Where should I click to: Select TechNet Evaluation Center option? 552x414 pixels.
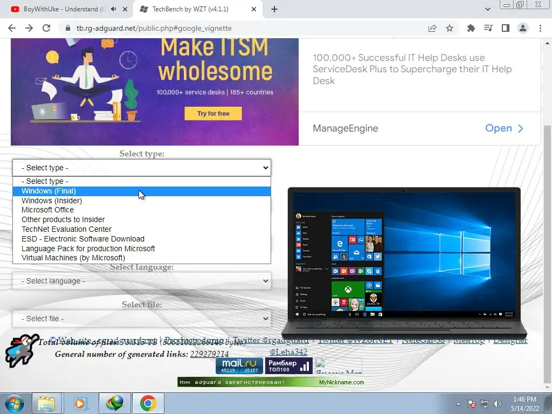coord(142,229)
